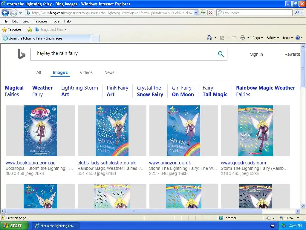Click the Stop loading X icon
This screenshot has width=306, height=230.
pyautogui.click(x=211, y=13)
